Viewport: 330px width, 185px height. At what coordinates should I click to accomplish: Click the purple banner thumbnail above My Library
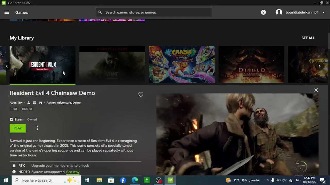pos(112,20)
